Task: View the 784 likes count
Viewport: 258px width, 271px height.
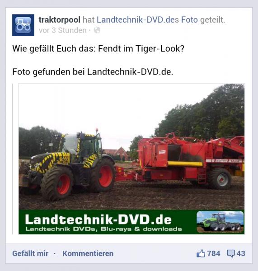Action: click(x=214, y=253)
